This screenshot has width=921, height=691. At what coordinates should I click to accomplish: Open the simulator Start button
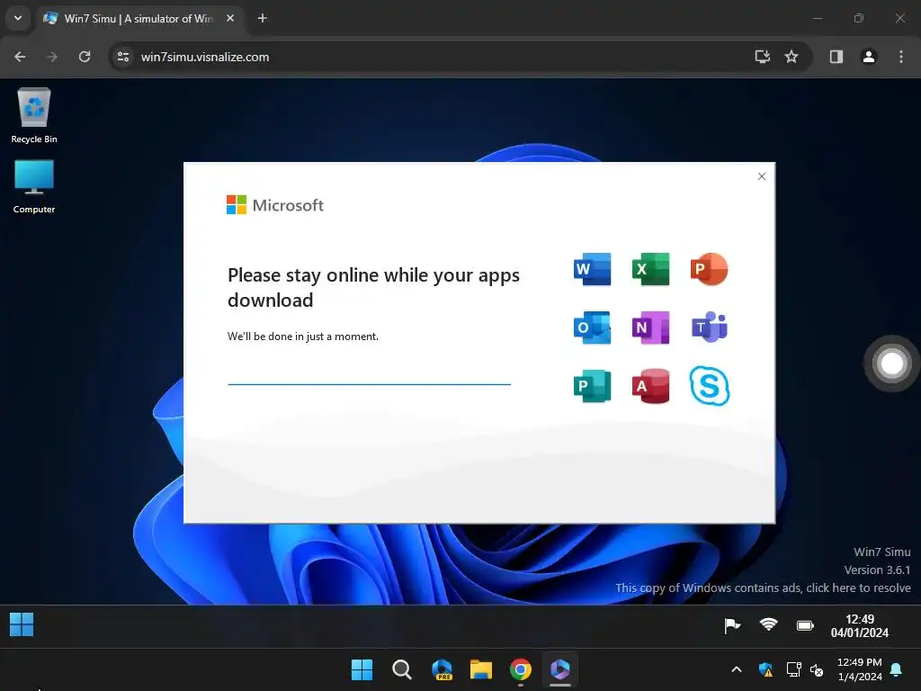coord(22,624)
